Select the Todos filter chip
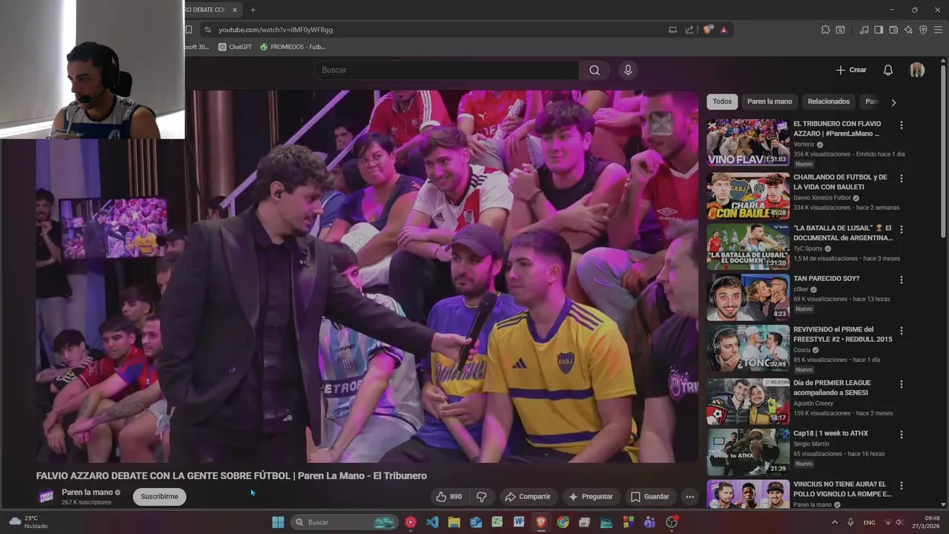949x534 pixels. (722, 102)
